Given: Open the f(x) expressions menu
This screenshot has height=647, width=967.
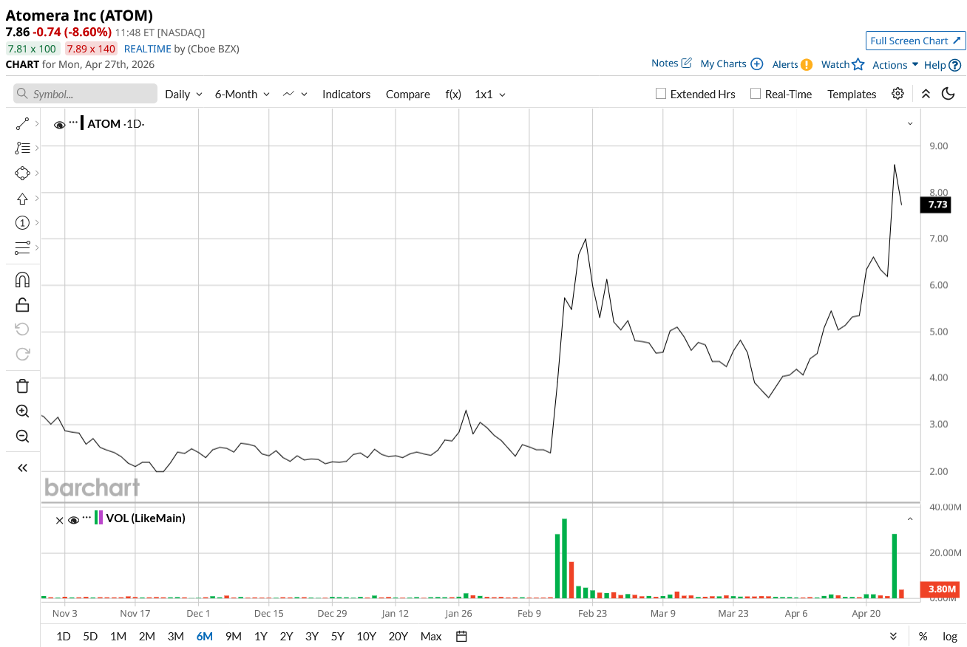Looking at the screenshot, I should (453, 94).
